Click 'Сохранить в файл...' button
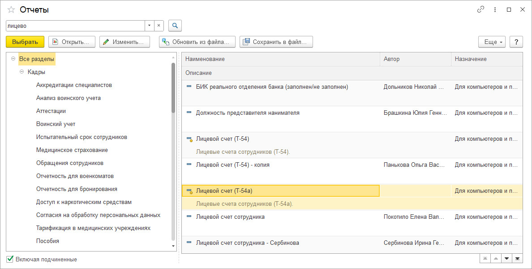Viewport: 532px width, 269px height. pyautogui.click(x=276, y=42)
